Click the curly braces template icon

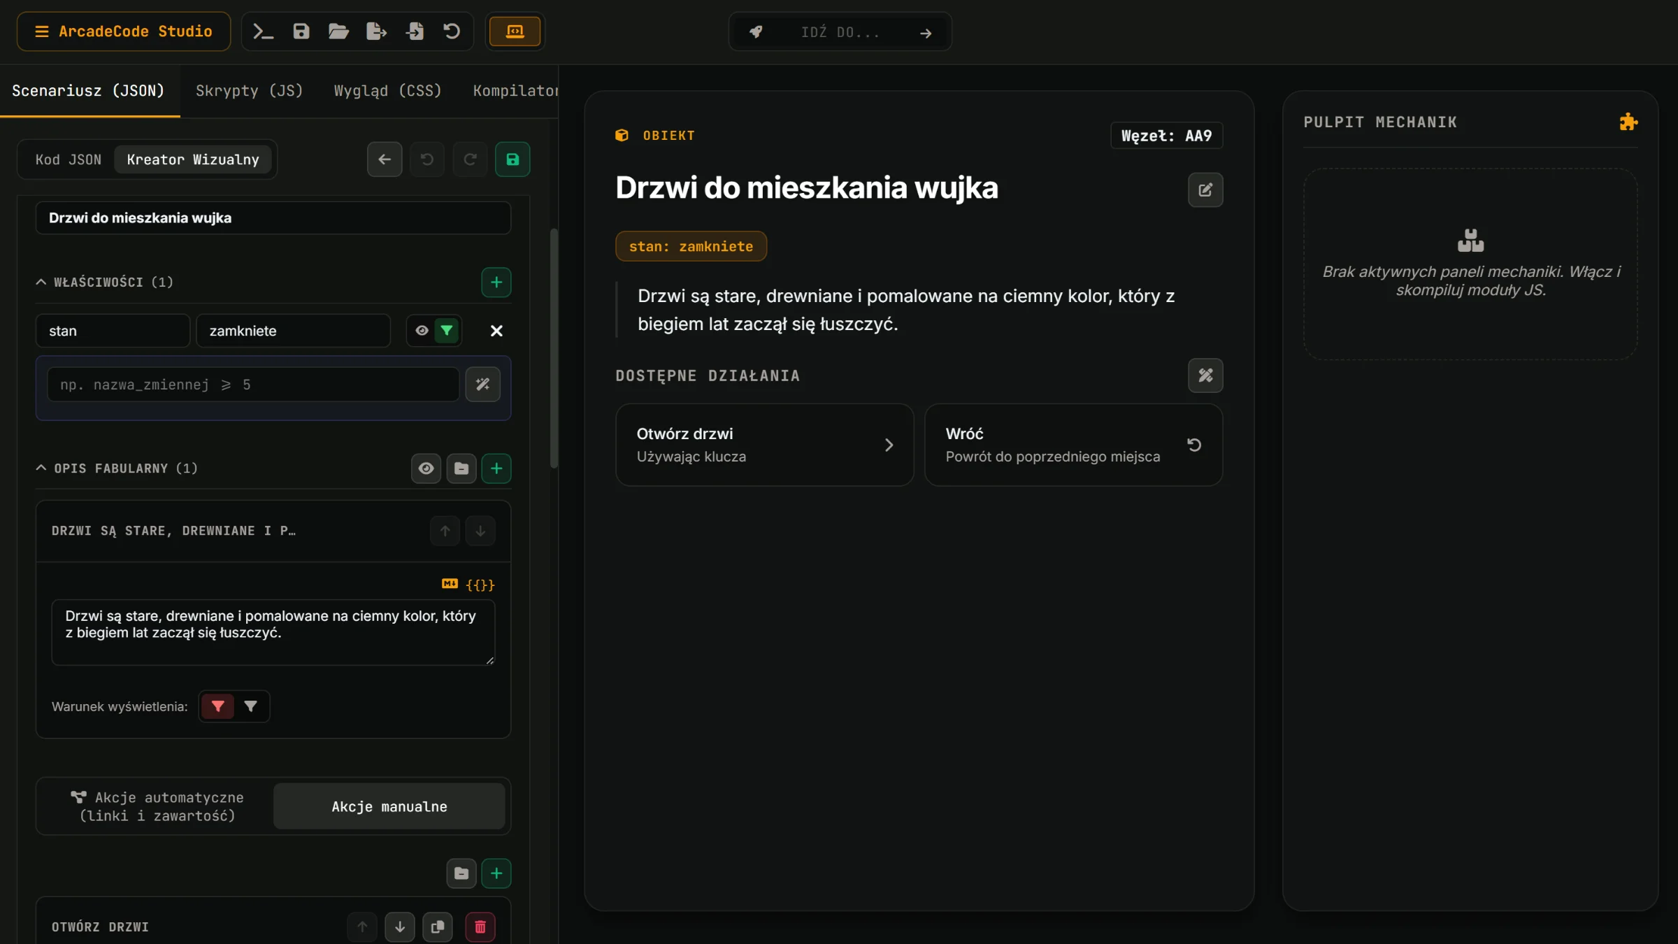(480, 585)
